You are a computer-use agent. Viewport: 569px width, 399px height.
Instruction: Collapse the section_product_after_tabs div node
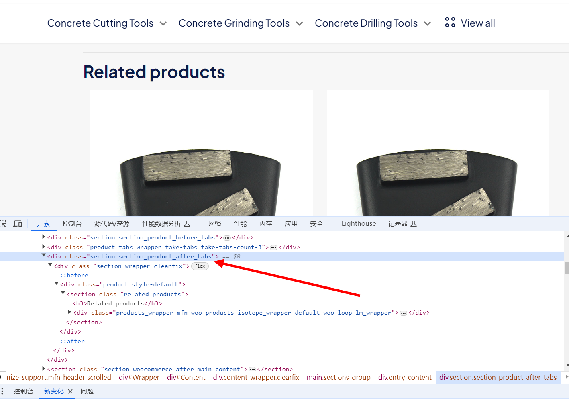point(44,256)
